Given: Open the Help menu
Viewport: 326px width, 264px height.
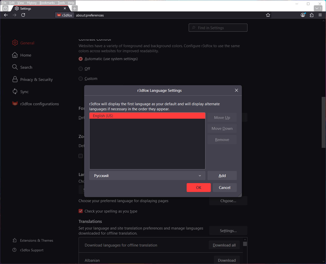Looking at the screenshot, I should [x=71, y=3].
